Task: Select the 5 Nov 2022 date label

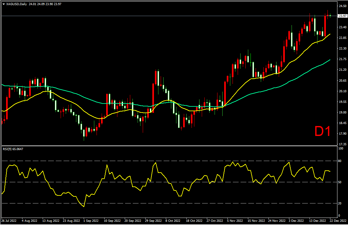Action: [x=235, y=221]
